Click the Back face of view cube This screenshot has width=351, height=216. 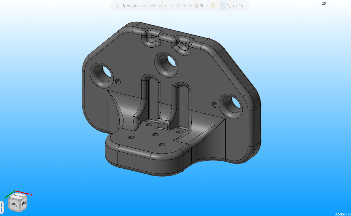(14, 205)
